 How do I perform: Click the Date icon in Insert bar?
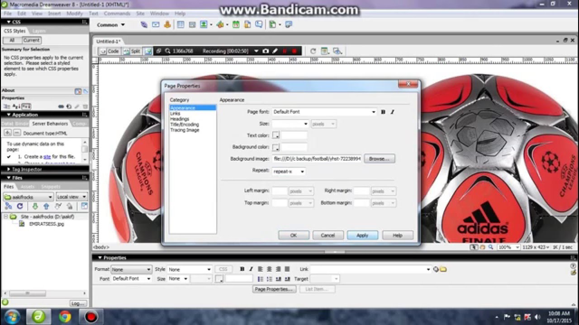236,25
